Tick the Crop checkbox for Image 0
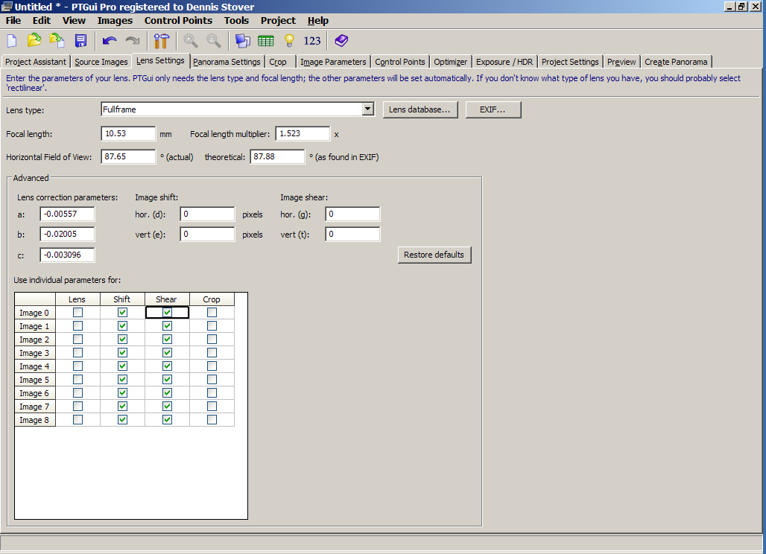The image size is (766, 554). (x=212, y=313)
